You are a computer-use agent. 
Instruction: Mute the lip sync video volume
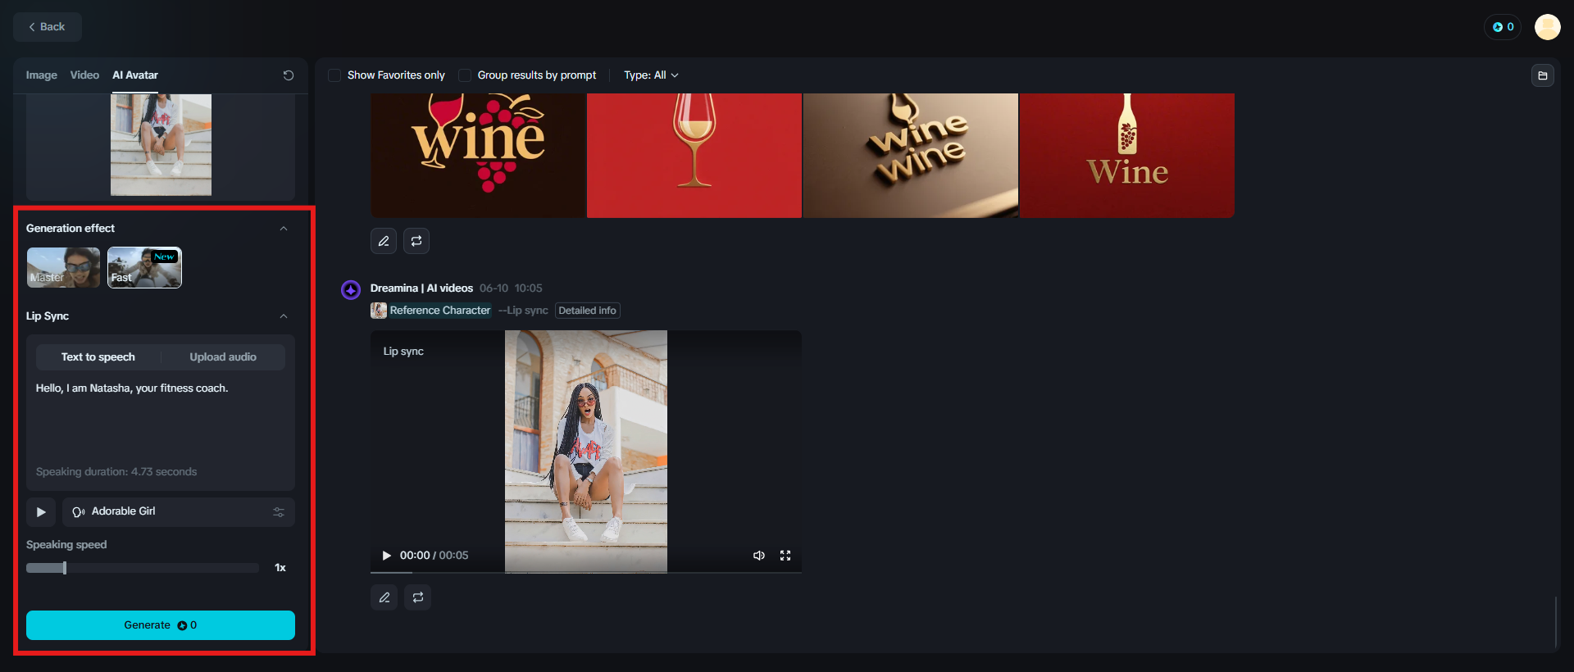pyautogui.click(x=759, y=556)
